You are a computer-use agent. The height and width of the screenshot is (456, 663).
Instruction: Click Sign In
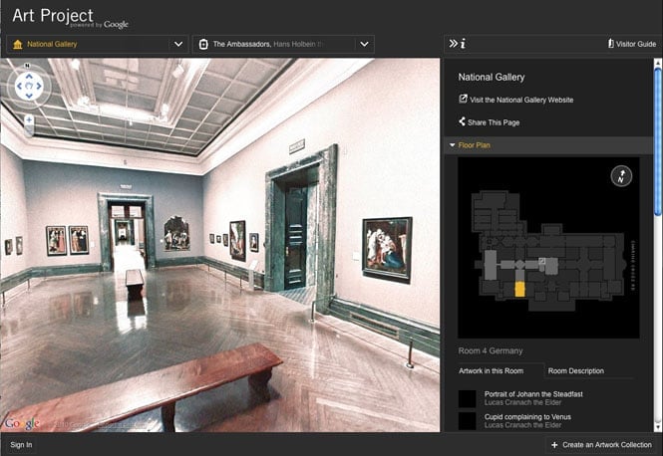(21, 445)
